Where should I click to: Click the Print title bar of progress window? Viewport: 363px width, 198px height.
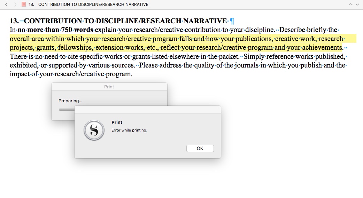pos(109,87)
